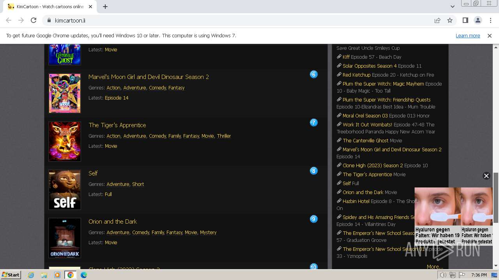Open Clone High (2023) Season 2 sidebar link
Viewport: 499px width, 280px height.
[373, 165]
